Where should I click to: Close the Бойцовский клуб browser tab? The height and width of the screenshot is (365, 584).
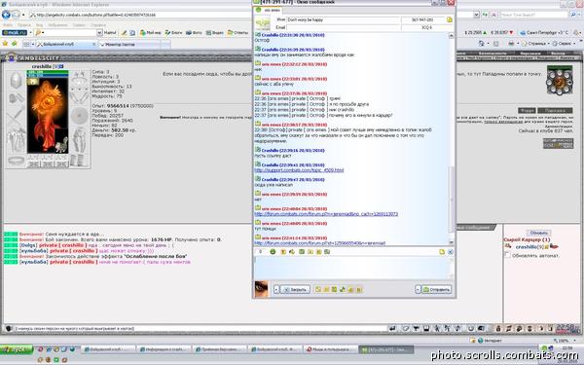(93, 45)
